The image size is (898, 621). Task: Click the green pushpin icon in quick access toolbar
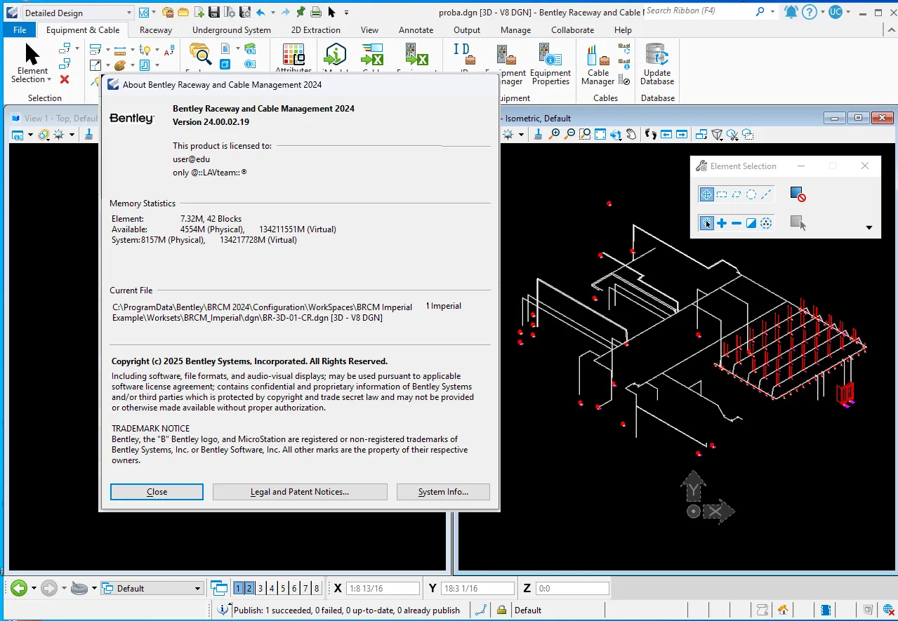click(301, 12)
